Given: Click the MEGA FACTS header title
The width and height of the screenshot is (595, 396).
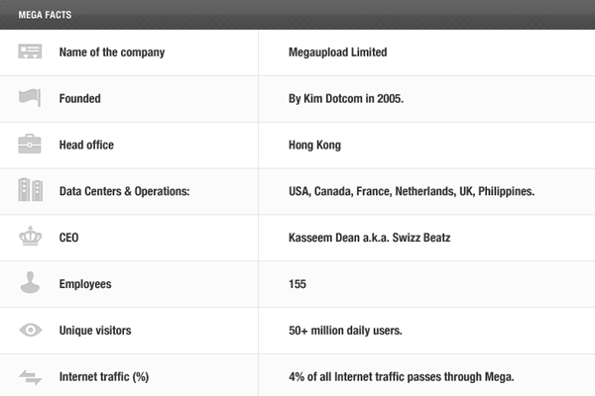Looking at the screenshot, I should pos(45,15).
